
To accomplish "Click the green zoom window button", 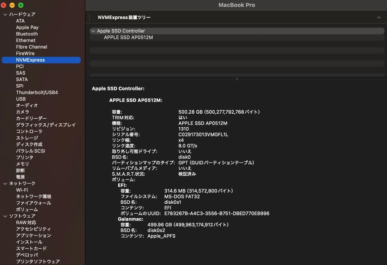I will [21, 5].
